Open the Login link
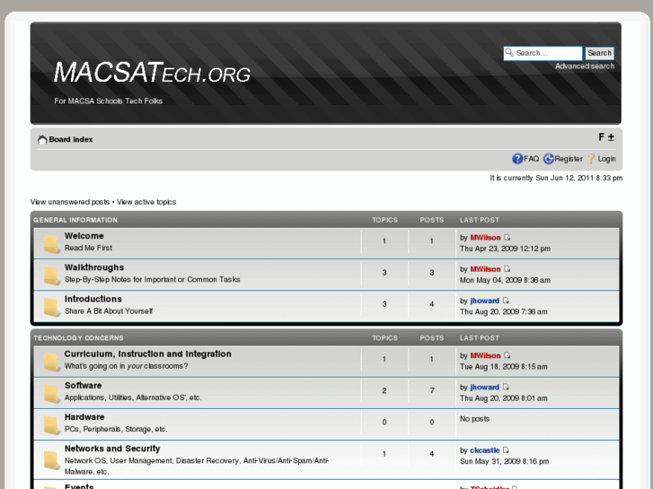Screen dimensions: 653x489 point(606,159)
